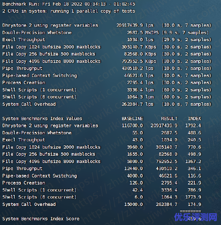Click the RESULT column header
221x225 pixels.
pos(169,119)
